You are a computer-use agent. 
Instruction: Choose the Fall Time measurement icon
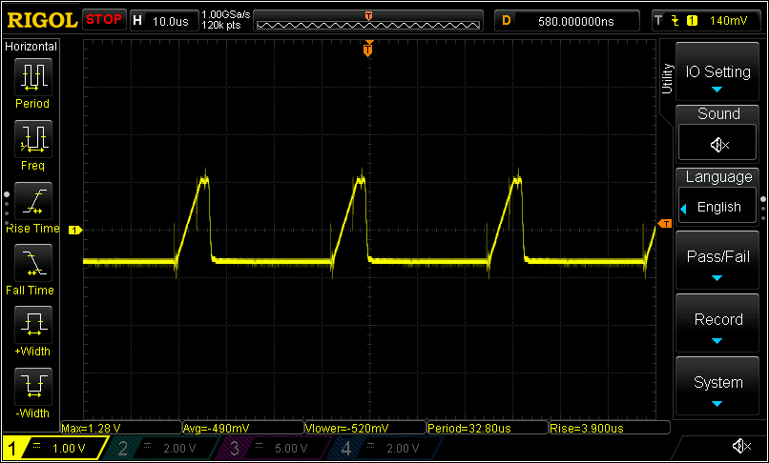coord(31,263)
